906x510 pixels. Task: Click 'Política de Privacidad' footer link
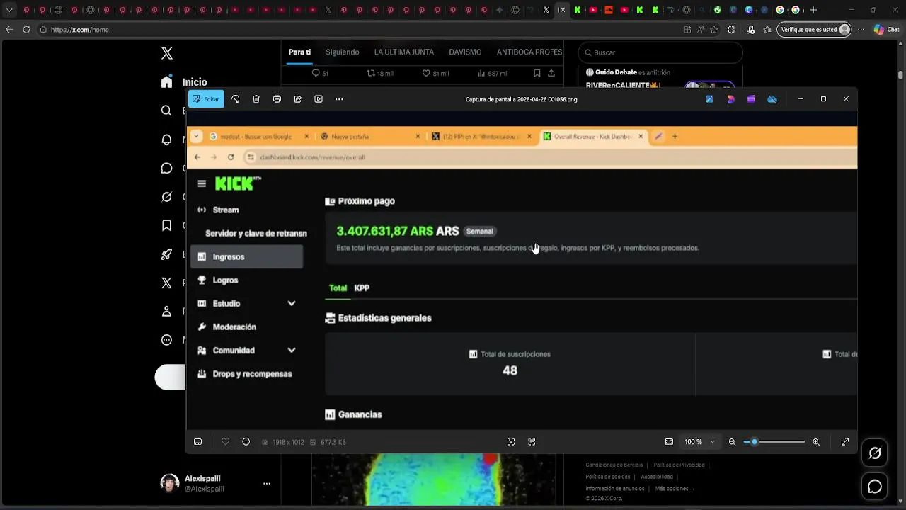click(x=679, y=465)
